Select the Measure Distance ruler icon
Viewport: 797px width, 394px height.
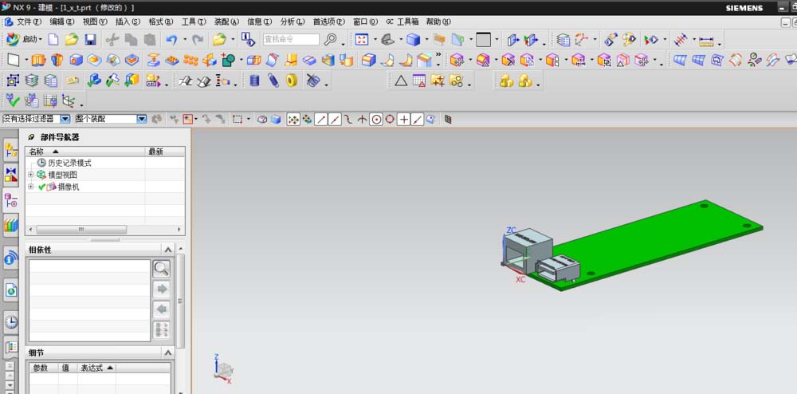706,40
